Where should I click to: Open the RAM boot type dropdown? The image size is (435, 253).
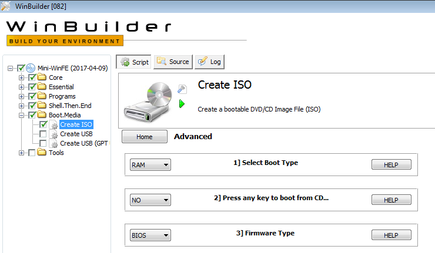click(150, 165)
